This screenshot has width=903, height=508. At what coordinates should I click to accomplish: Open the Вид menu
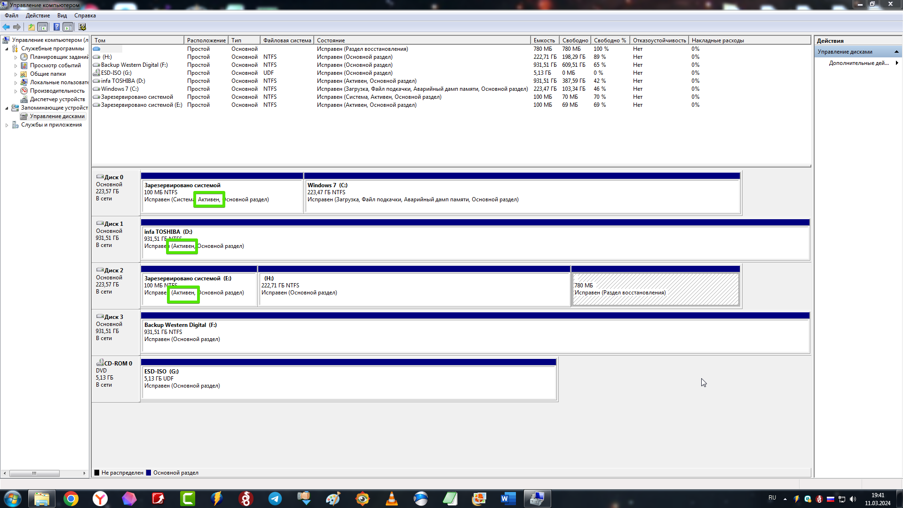[62, 16]
